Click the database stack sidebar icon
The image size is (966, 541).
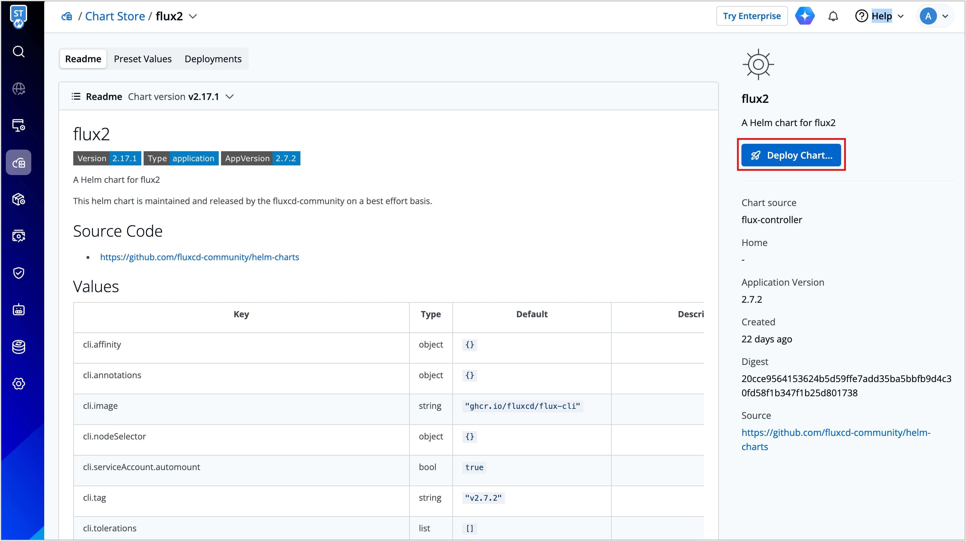[x=18, y=347]
